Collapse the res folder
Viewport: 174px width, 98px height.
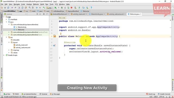(x=7, y=37)
